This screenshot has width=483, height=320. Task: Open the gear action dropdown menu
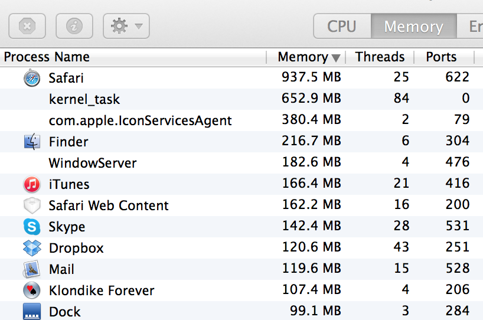click(126, 26)
